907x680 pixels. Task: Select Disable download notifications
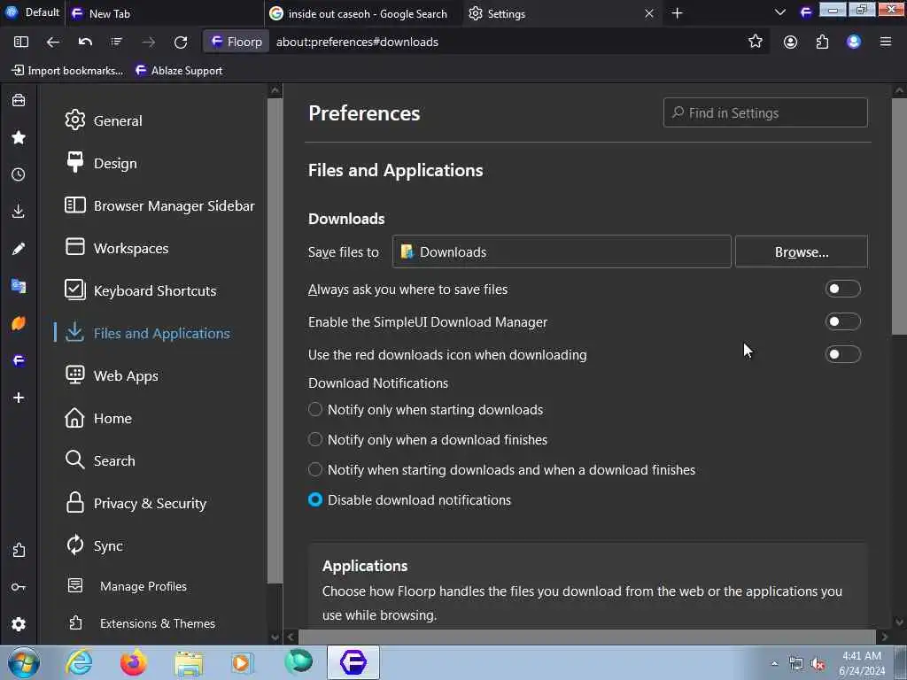[x=315, y=499]
